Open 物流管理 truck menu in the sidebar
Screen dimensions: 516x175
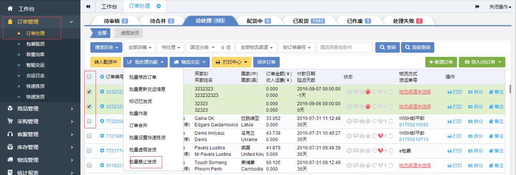point(39,160)
